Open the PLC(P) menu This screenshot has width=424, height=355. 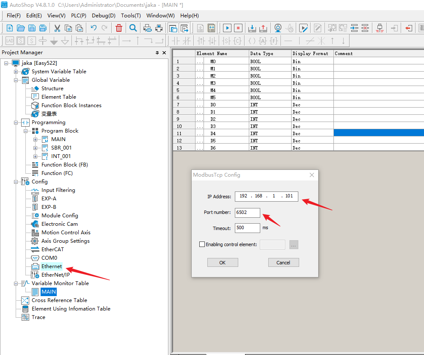[x=78, y=16]
